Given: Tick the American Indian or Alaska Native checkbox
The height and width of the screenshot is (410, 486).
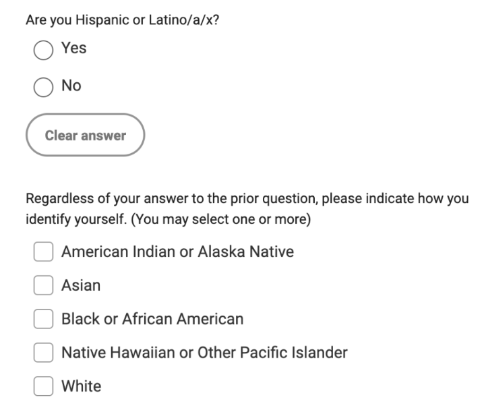Looking at the screenshot, I should pos(44,252).
